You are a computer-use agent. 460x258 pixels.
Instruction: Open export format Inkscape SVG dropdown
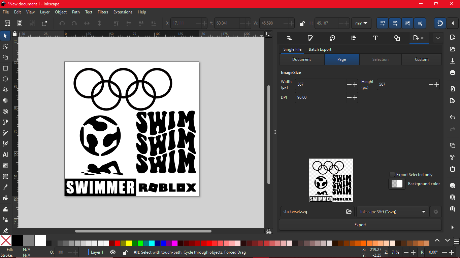click(x=393, y=212)
